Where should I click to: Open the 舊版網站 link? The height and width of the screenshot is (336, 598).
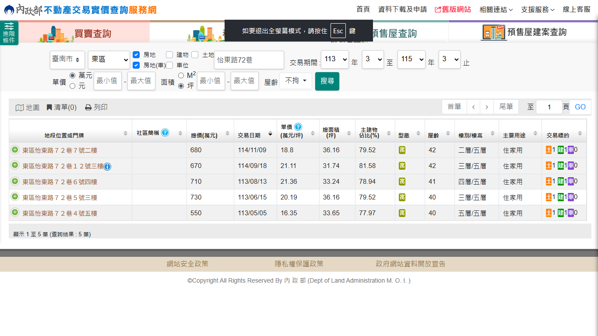click(453, 9)
